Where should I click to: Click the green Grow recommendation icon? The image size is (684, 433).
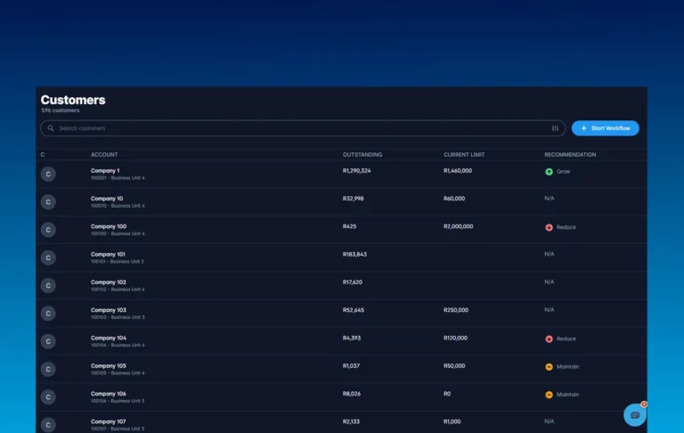click(549, 171)
